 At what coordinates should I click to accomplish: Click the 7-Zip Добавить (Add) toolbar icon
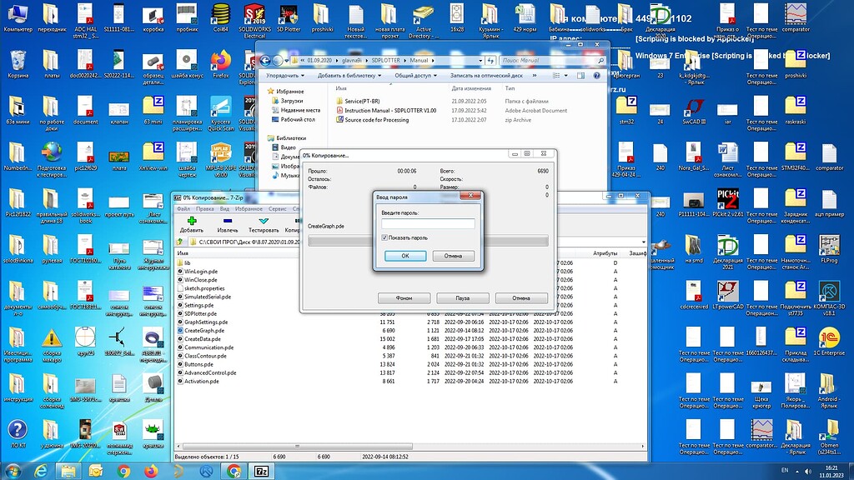pos(191,221)
